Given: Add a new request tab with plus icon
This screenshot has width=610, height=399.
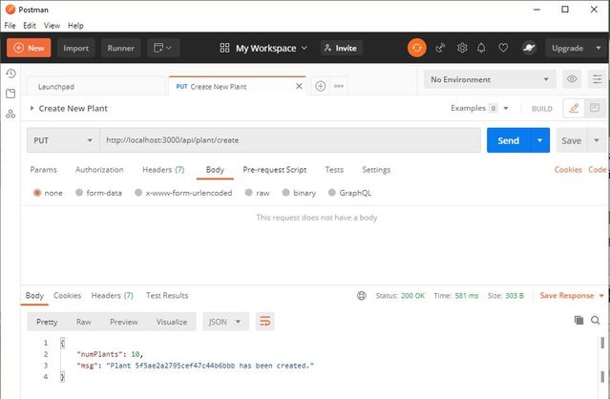Looking at the screenshot, I should click(321, 86).
